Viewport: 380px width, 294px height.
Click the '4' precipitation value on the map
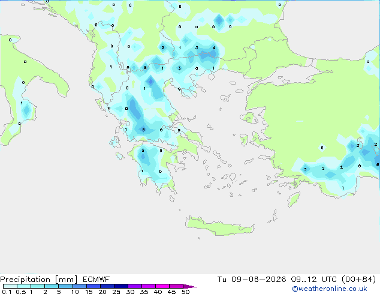coord(214,47)
